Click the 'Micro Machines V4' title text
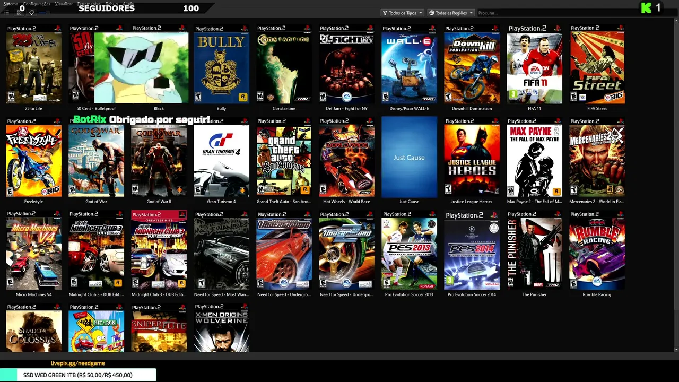679x382 pixels. 33,294
